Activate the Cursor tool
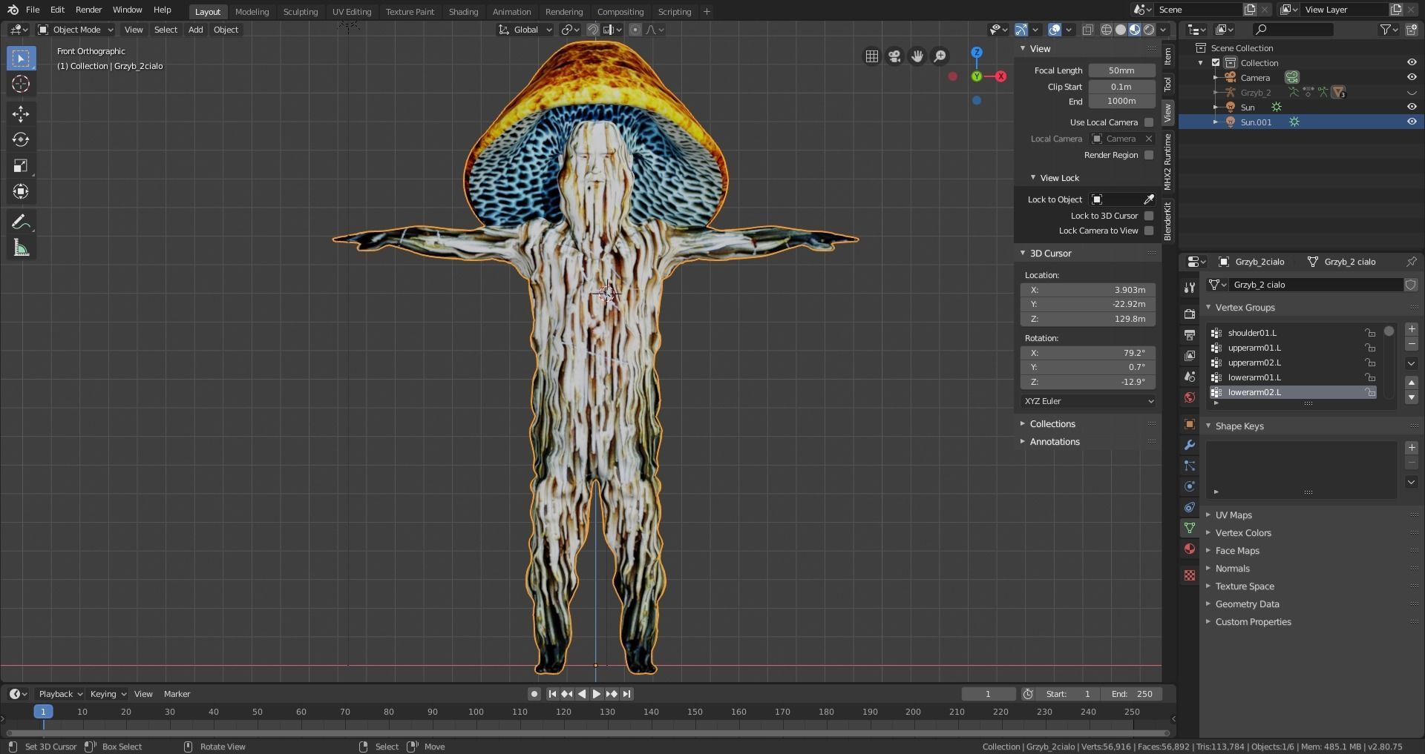Image resolution: width=1425 pixels, height=754 pixels. click(21, 84)
